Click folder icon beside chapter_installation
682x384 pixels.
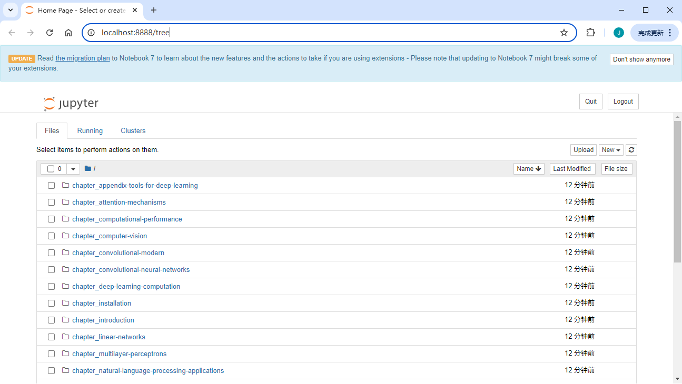coord(66,303)
